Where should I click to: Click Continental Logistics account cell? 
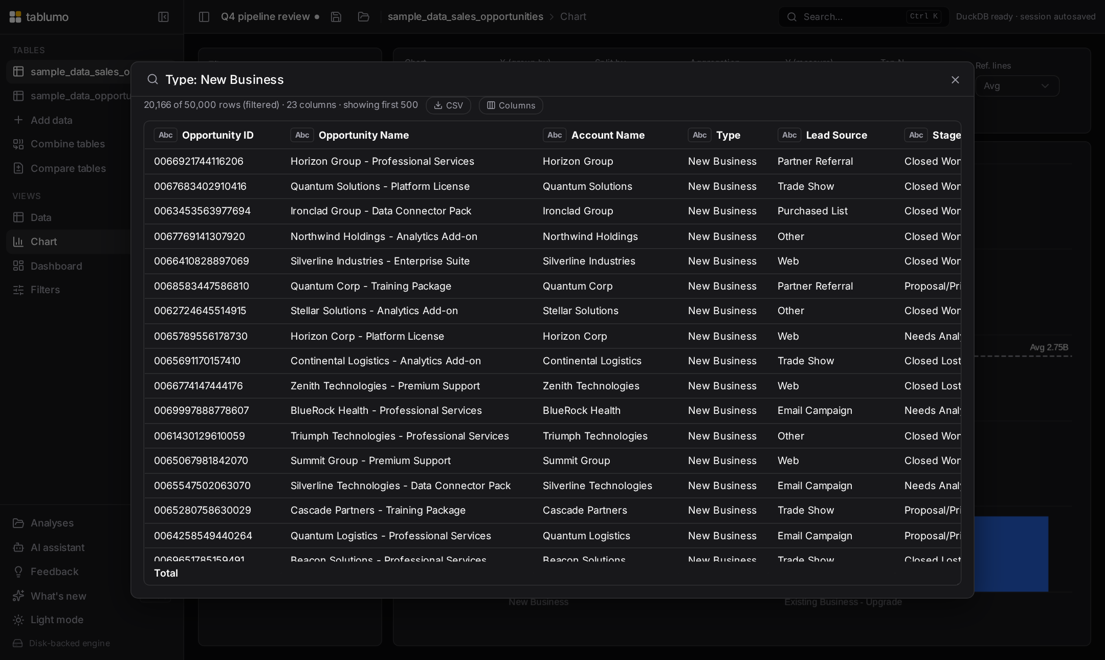[x=592, y=361]
